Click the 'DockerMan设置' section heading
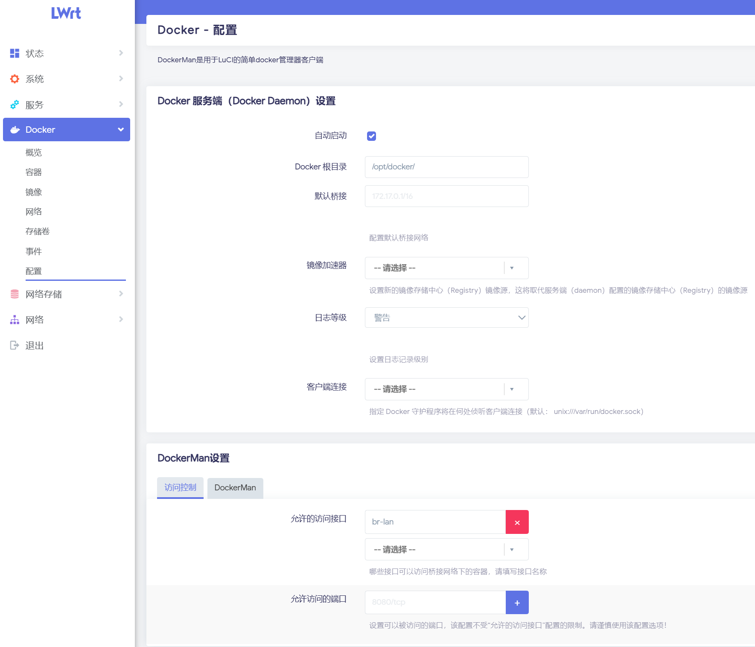The height and width of the screenshot is (647, 755). point(193,458)
